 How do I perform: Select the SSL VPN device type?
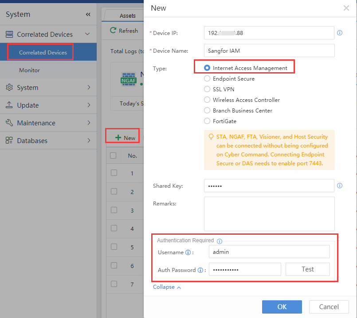pos(207,89)
